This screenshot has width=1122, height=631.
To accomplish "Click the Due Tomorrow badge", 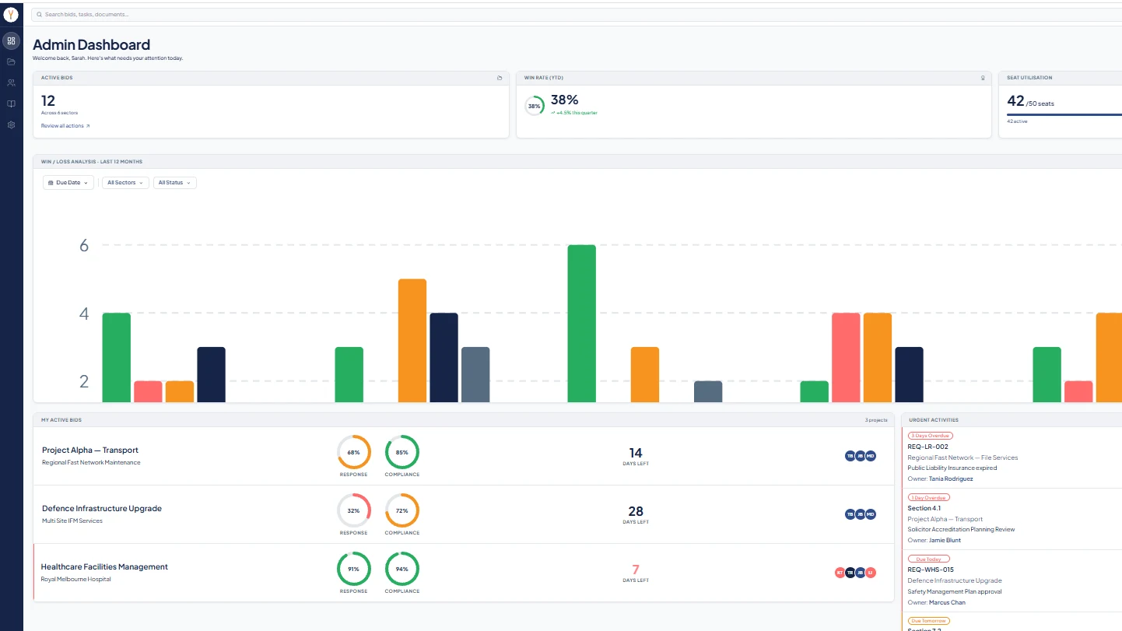I will click(929, 620).
